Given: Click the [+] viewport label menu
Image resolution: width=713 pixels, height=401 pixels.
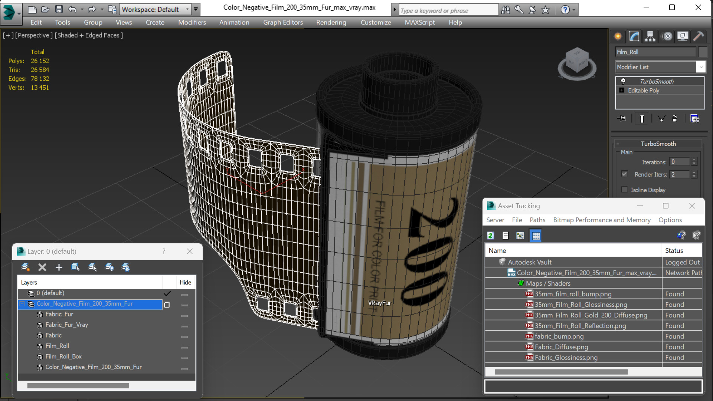Looking at the screenshot, I should (8, 35).
